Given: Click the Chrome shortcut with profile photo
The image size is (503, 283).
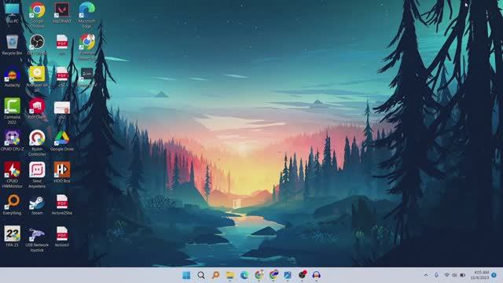Looking at the screenshot, I should coord(86,47).
